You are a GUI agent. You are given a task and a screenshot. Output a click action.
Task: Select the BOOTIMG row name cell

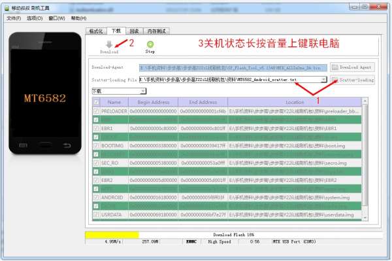[x=114, y=146]
